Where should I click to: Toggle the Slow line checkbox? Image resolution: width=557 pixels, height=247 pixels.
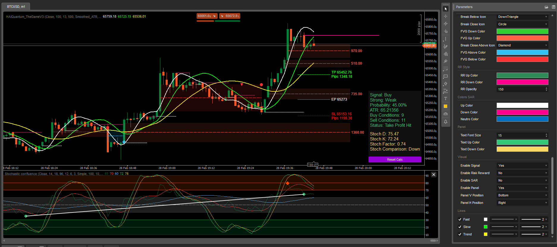460,227
